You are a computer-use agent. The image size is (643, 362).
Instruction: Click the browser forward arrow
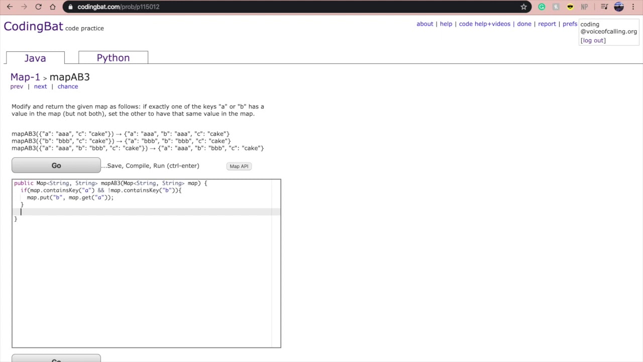point(24,7)
